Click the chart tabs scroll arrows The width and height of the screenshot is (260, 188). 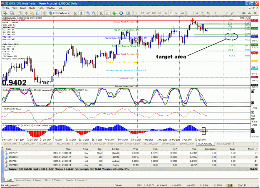(255, 144)
